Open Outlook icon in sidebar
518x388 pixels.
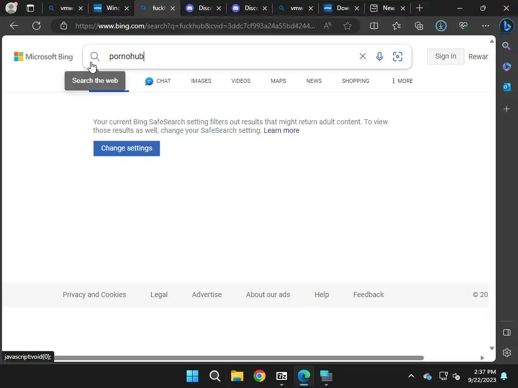(506, 87)
